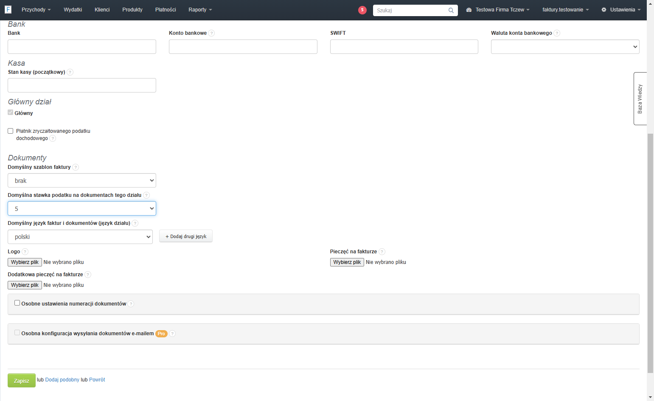Go to Wydatki menu item
Image resolution: width=654 pixels, height=401 pixels.
pos(73,10)
